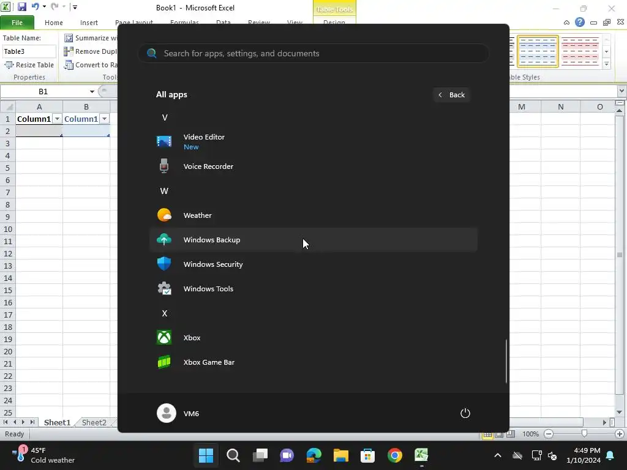Edit the Table Name field
This screenshot has height=470, width=627.
click(29, 51)
